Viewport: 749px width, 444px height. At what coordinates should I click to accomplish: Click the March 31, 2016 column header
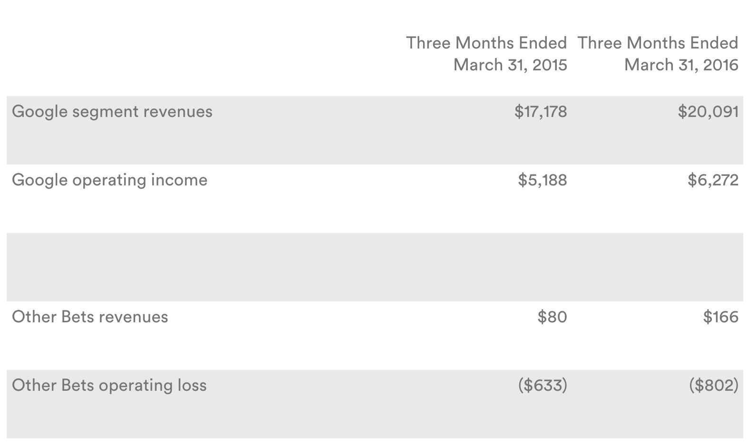pos(681,65)
